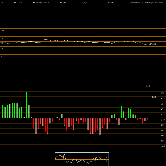The height and width of the screenshot is (166, 166).
Task: Click the -40 label on the MR axis
Action: [x=162, y=130]
